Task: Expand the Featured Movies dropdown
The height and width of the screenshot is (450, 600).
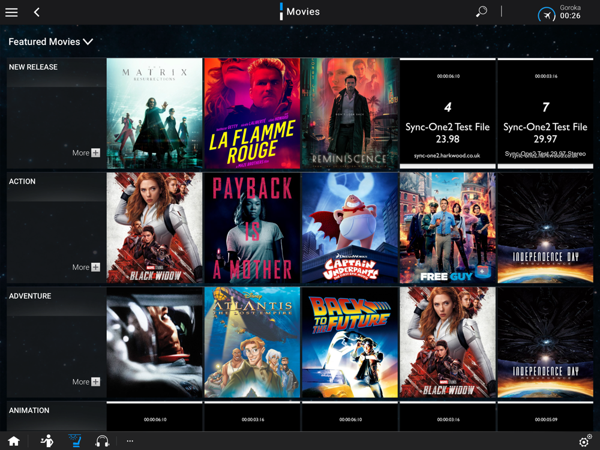Action: [50, 42]
